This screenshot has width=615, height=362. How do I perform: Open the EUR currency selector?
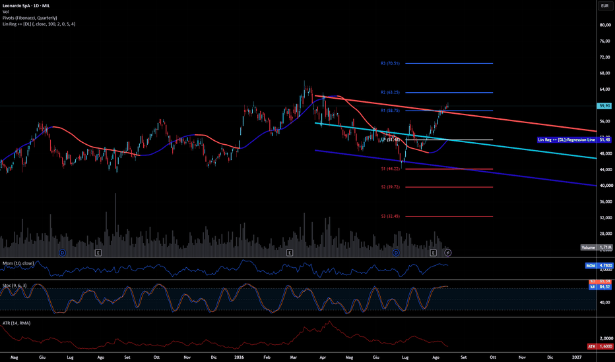pos(605,6)
